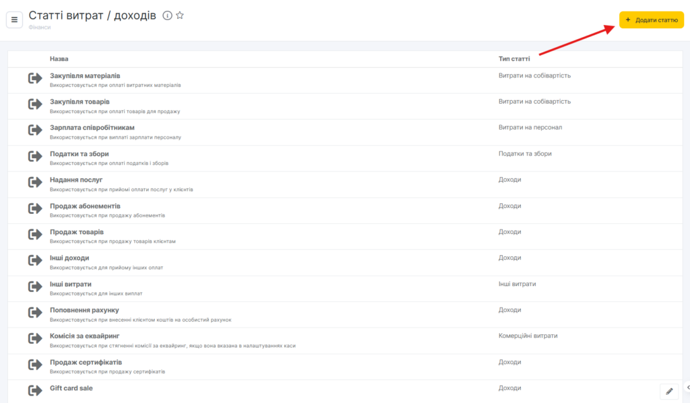Viewport: 690px width, 403px height.
Task: Click the arrow icon next to Комісія за еквайринг
Action: pos(35,338)
